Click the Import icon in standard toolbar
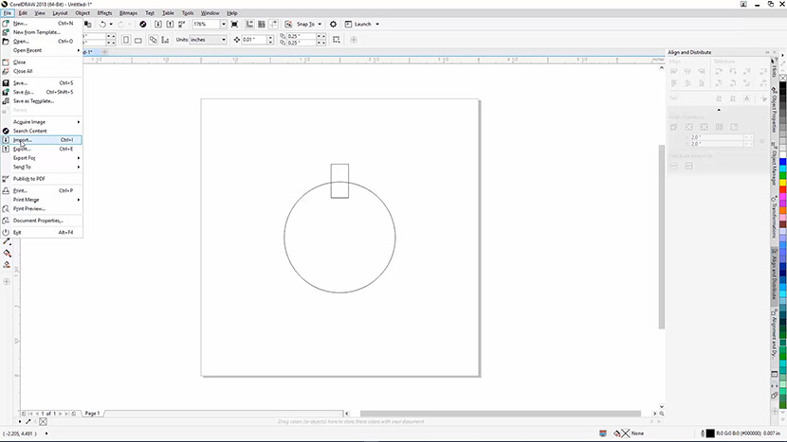Viewport: 787px width, 442px height. 157,24
